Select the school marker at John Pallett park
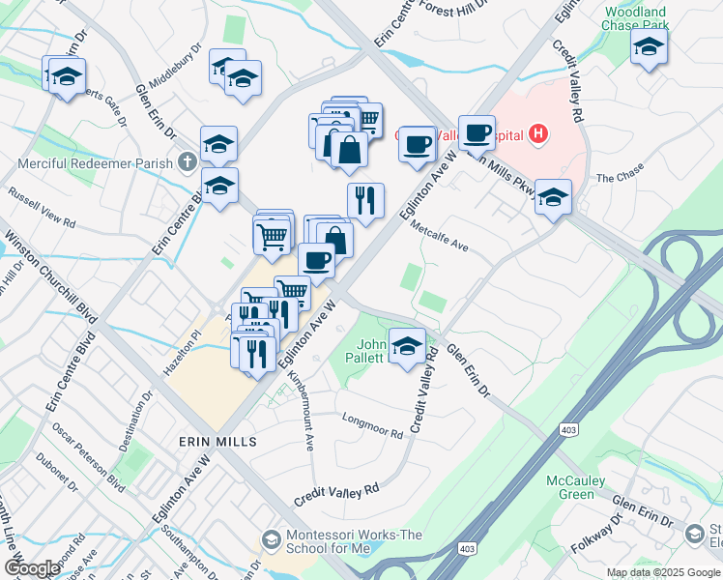723x580 pixels. (x=407, y=346)
